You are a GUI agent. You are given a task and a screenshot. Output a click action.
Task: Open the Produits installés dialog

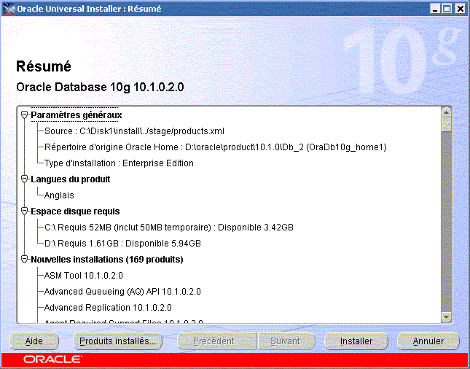point(117,341)
